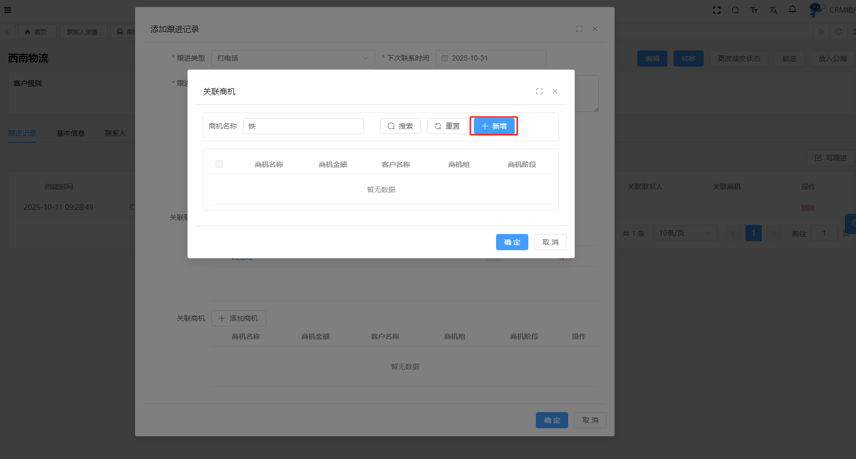856x459 pixels.
Task: Open the search icon in header
Action: [x=736, y=10]
